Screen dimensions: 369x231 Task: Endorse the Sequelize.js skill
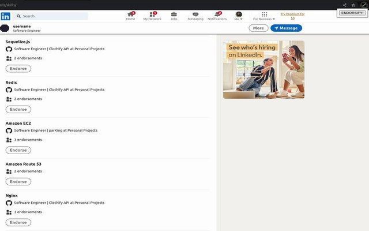18,69
